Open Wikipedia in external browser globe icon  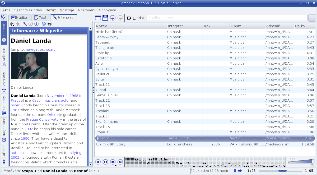(x=44, y=24)
